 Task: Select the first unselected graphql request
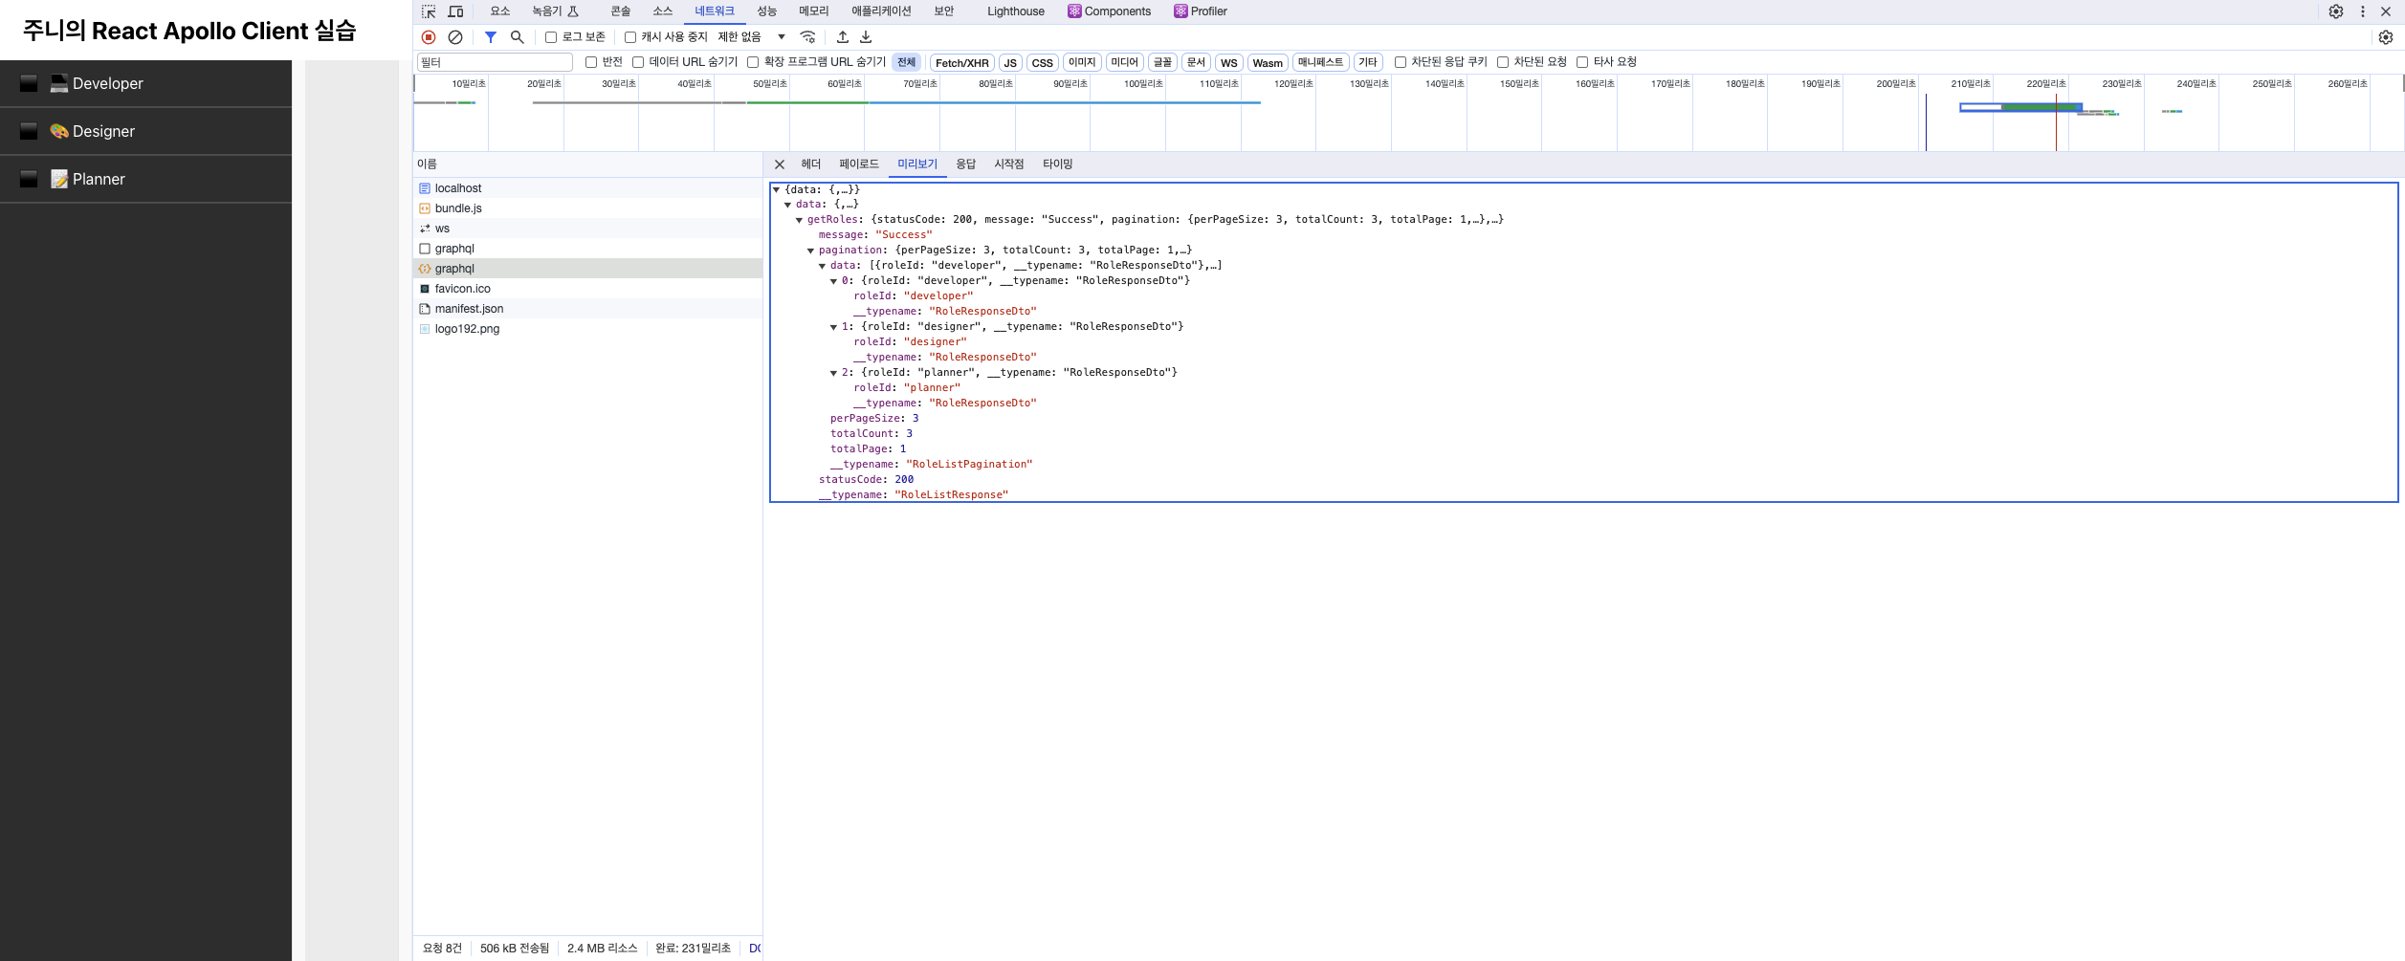(x=588, y=249)
